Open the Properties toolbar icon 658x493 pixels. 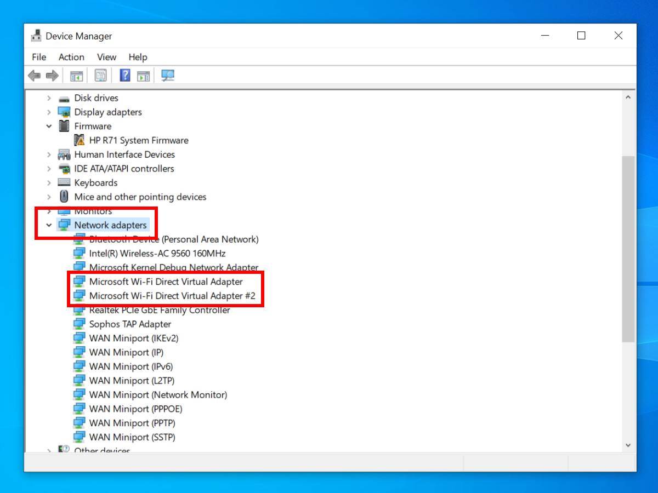tap(100, 76)
